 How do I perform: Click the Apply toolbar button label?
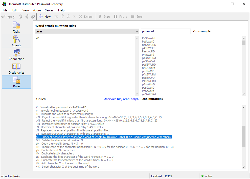11,17
